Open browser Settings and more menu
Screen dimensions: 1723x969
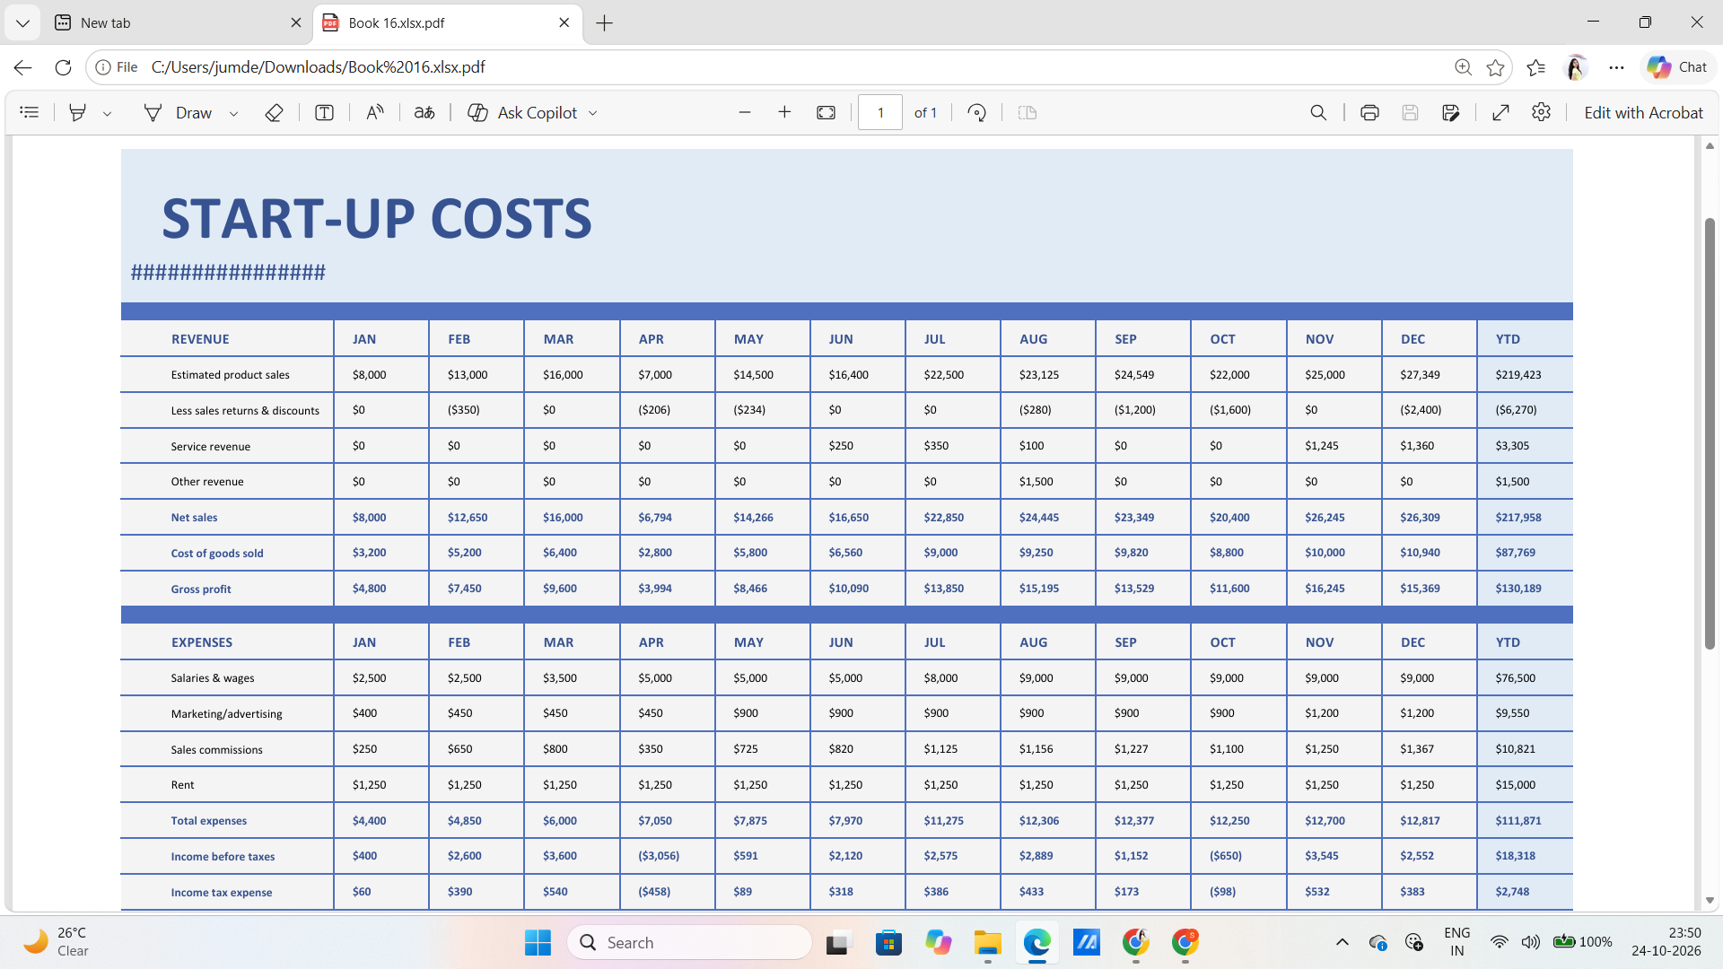(x=1616, y=67)
